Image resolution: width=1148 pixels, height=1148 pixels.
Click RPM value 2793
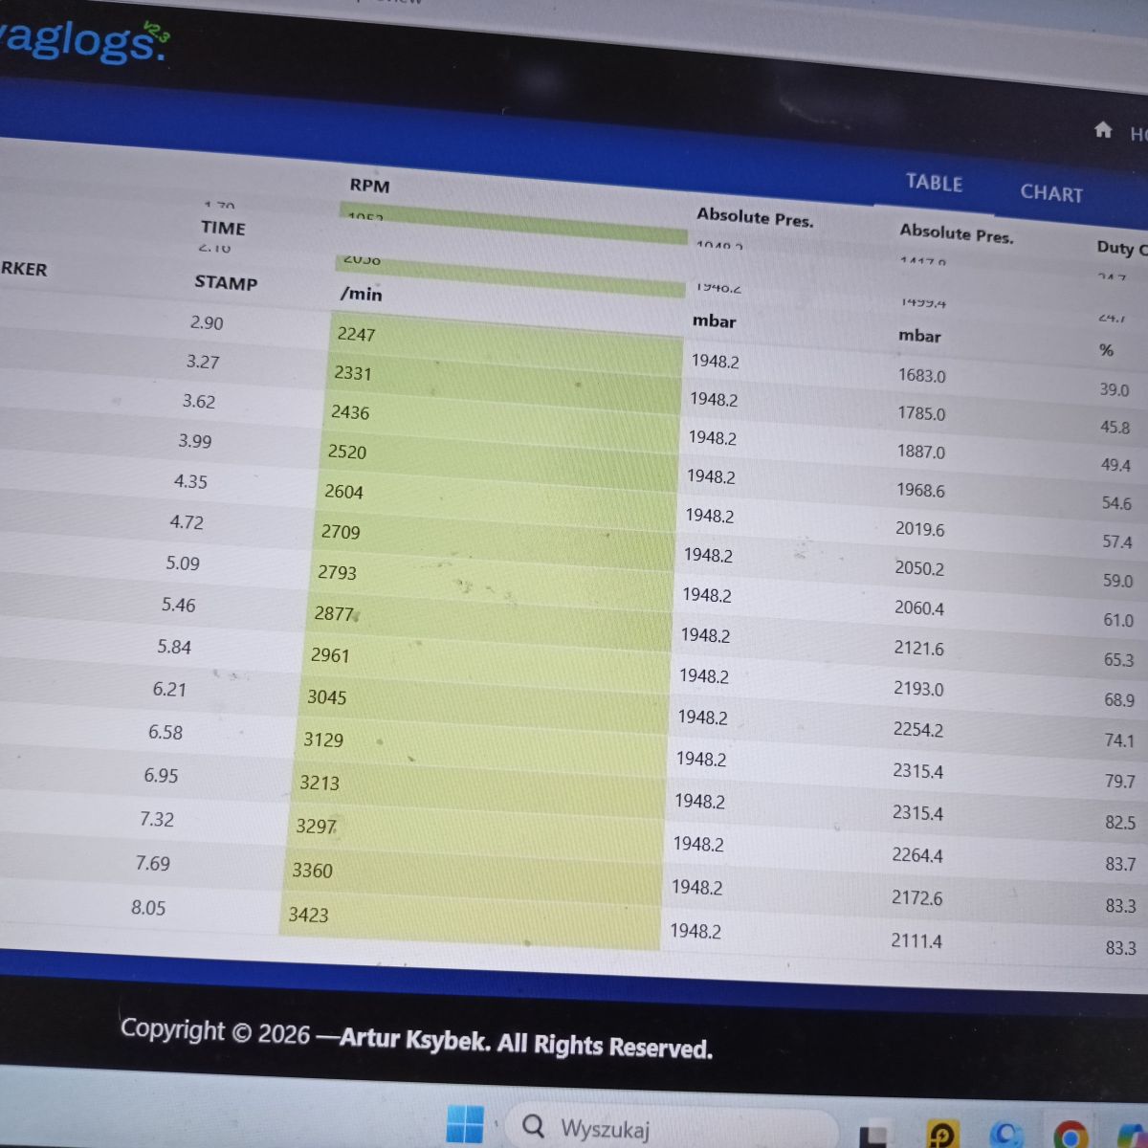[x=337, y=572]
